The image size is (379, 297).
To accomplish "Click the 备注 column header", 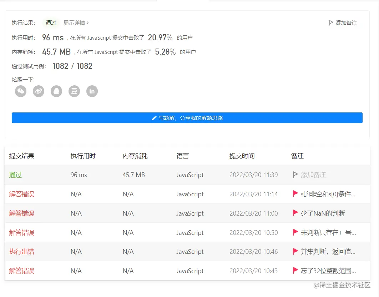I will pyautogui.click(x=297, y=156).
